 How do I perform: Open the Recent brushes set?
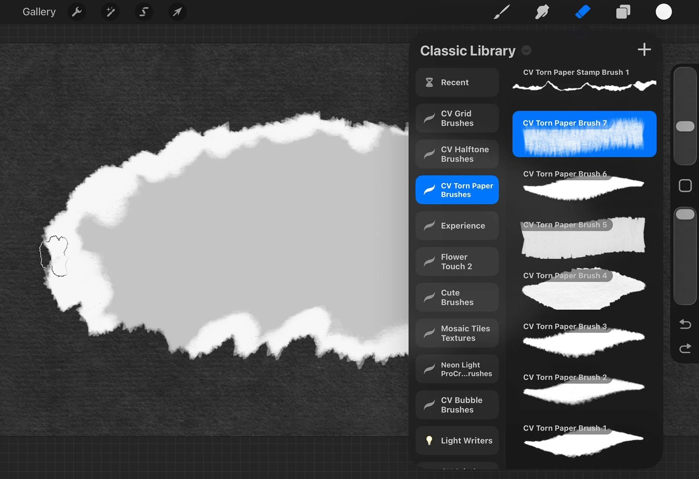[457, 82]
